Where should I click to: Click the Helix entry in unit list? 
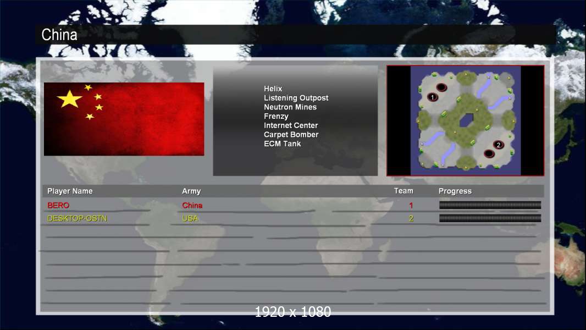click(273, 89)
